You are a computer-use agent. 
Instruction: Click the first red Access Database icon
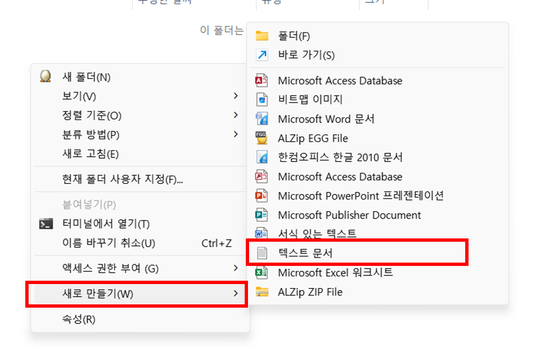coord(261,81)
